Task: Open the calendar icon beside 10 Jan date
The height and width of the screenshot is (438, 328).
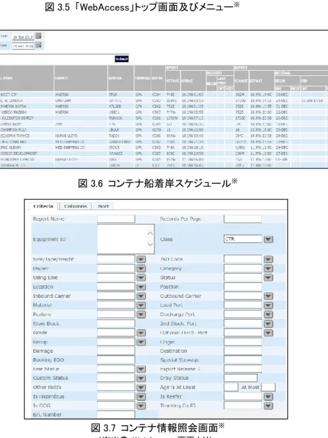Action: [x=38, y=36]
